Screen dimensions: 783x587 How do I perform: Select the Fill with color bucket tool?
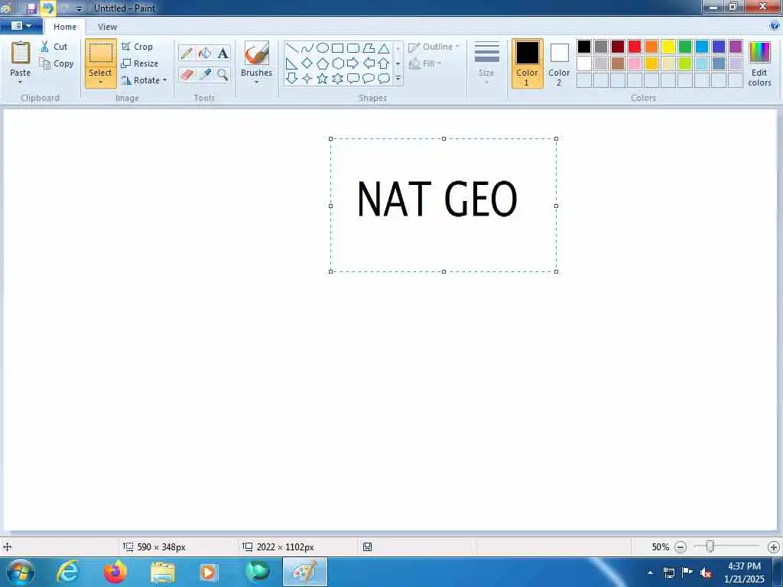(x=205, y=54)
